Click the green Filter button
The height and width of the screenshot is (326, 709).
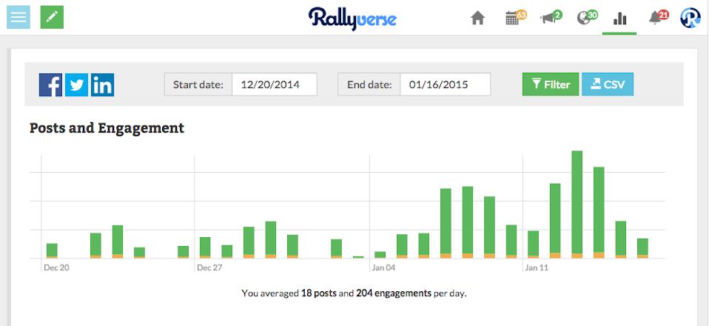coord(551,84)
